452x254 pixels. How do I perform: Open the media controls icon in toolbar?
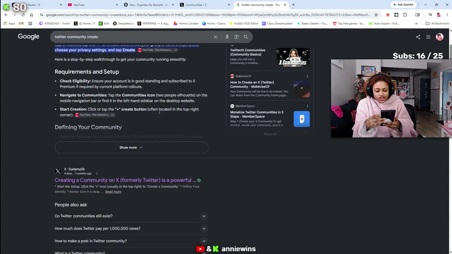(x=430, y=15)
